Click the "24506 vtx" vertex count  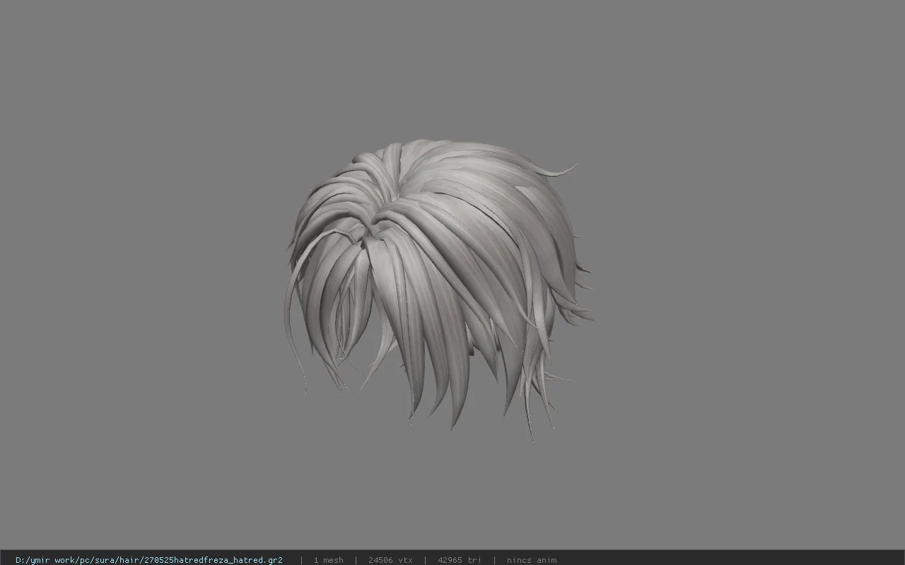(390, 560)
